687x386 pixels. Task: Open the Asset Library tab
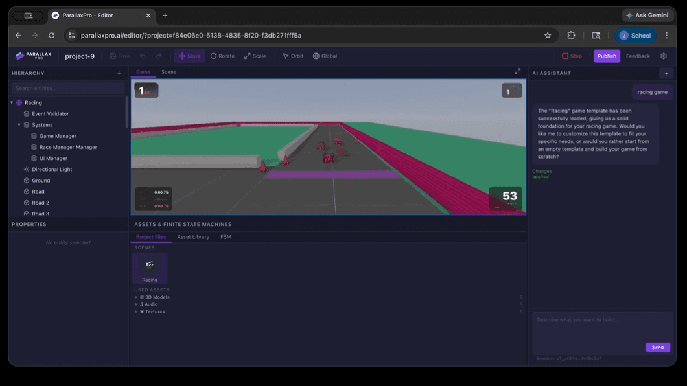click(x=193, y=237)
